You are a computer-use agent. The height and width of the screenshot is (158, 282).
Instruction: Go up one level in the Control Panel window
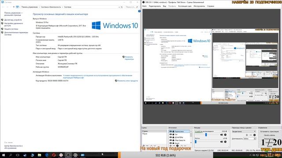pyautogui.click(x=14, y=7)
